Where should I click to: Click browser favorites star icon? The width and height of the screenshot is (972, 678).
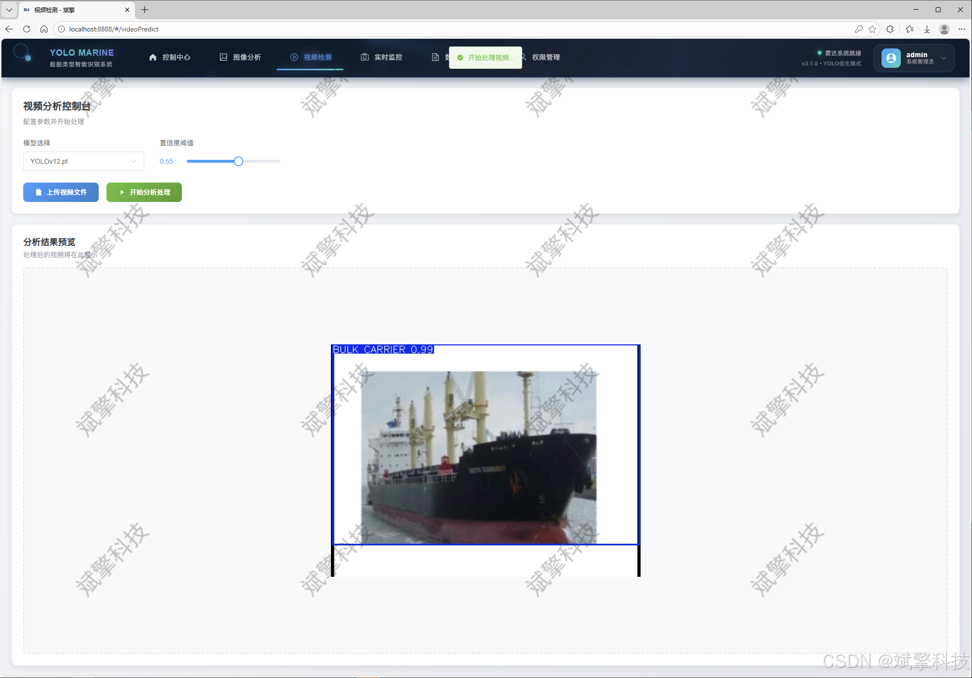coord(872,29)
